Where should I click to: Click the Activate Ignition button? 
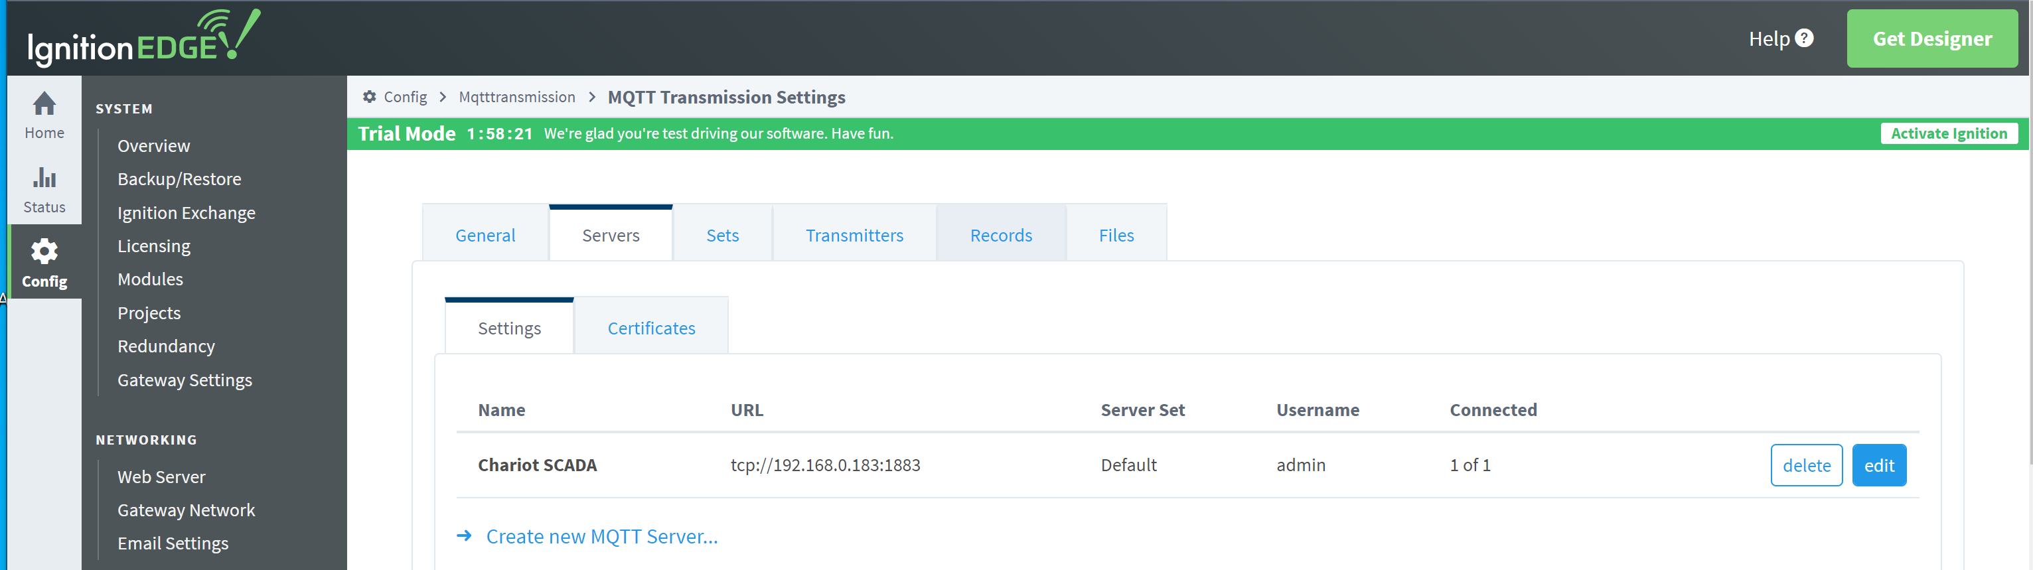(x=1949, y=133)
